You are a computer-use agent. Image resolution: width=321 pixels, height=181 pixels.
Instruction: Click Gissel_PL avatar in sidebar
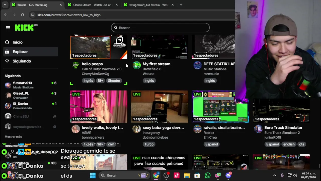click(x=8, y=96)
